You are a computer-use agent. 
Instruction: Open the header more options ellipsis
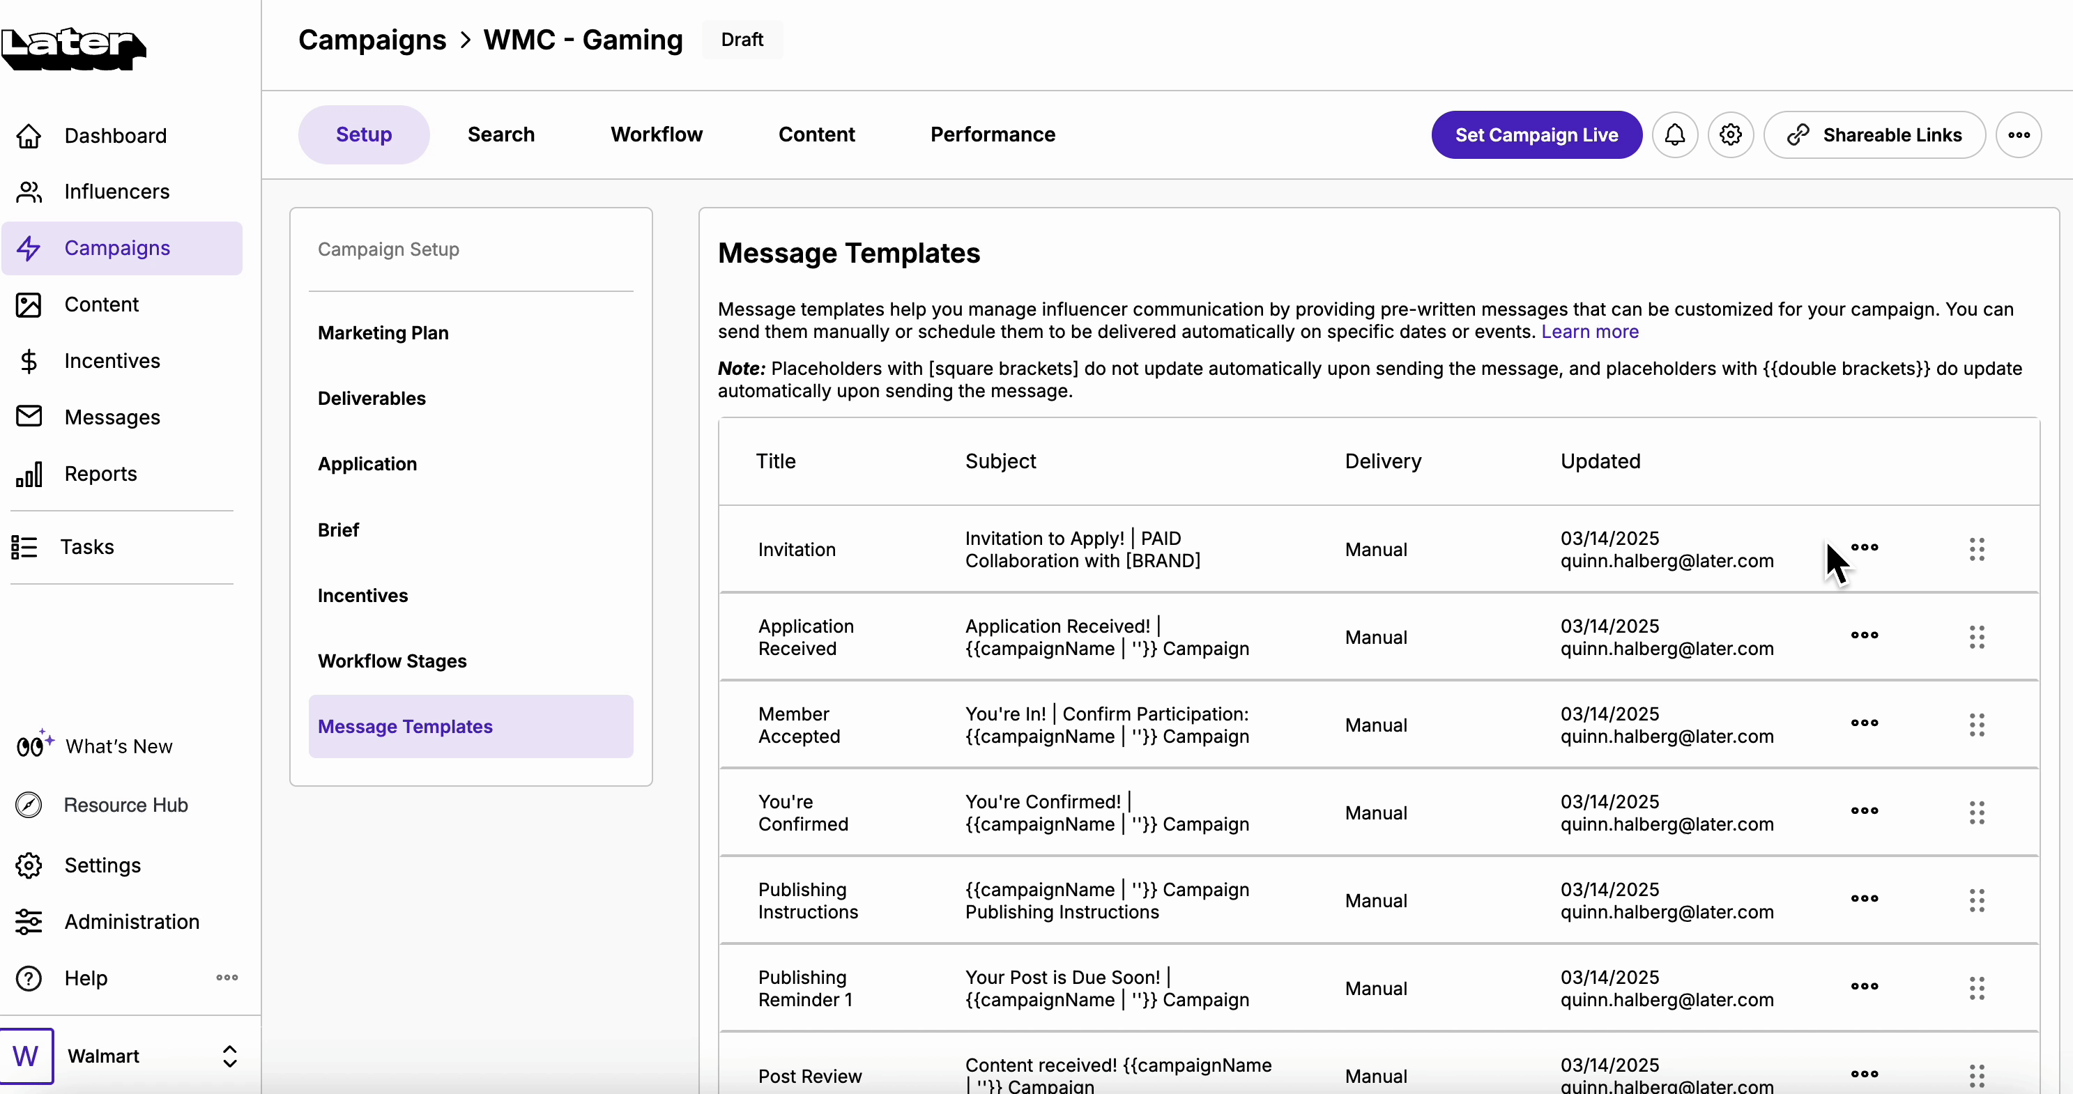(x=2018, y=135)
